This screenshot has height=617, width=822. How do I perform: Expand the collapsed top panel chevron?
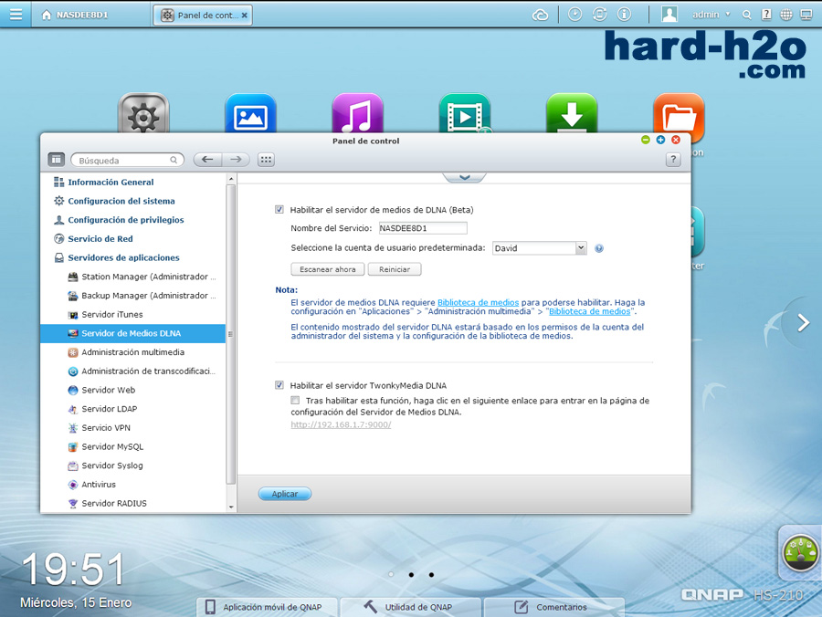click(465, 178)
